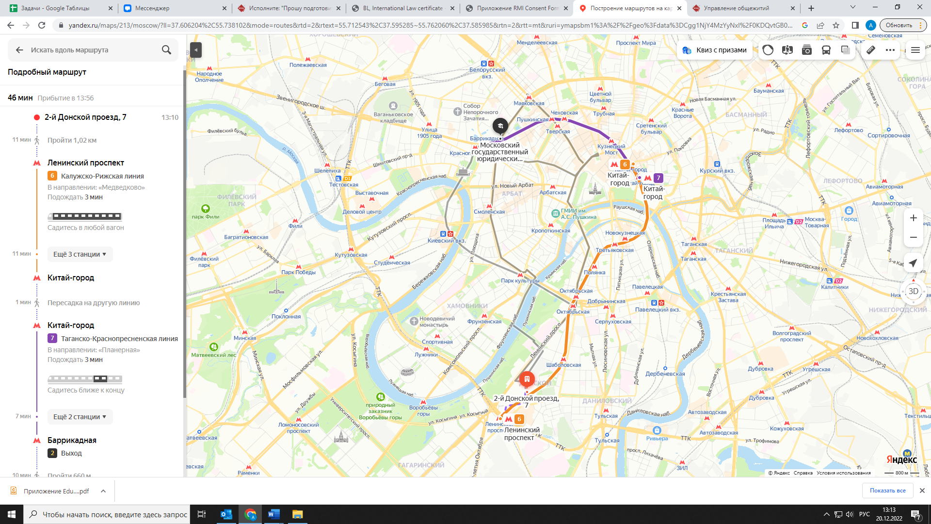Open the ruler distance measuring tool
Image resolution: width=931 pixels, height=524 pixels.
coord(871,50)
